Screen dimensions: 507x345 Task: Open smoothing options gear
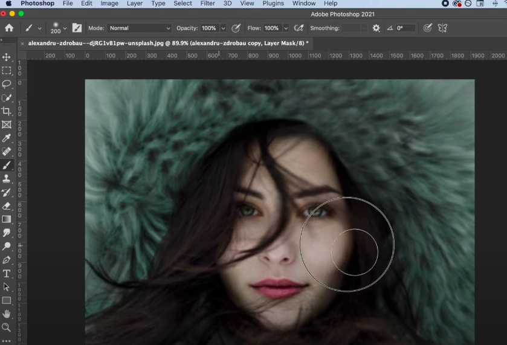point(376,28)
